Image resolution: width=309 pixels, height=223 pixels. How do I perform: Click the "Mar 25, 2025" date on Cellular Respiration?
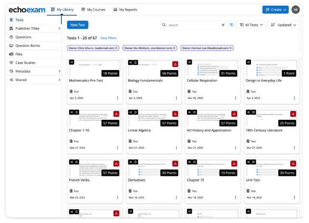coord(195,98)
